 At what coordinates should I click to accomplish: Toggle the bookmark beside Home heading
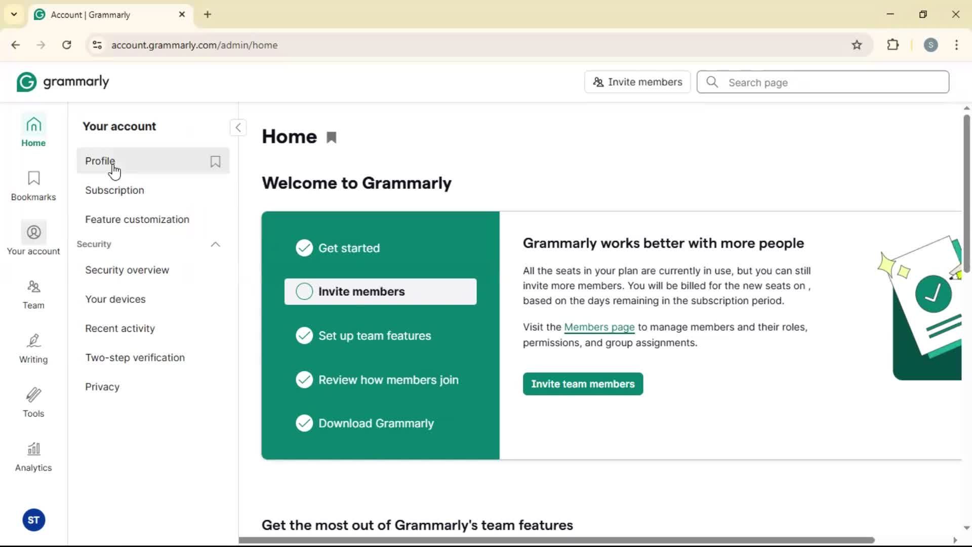point(332,138)
